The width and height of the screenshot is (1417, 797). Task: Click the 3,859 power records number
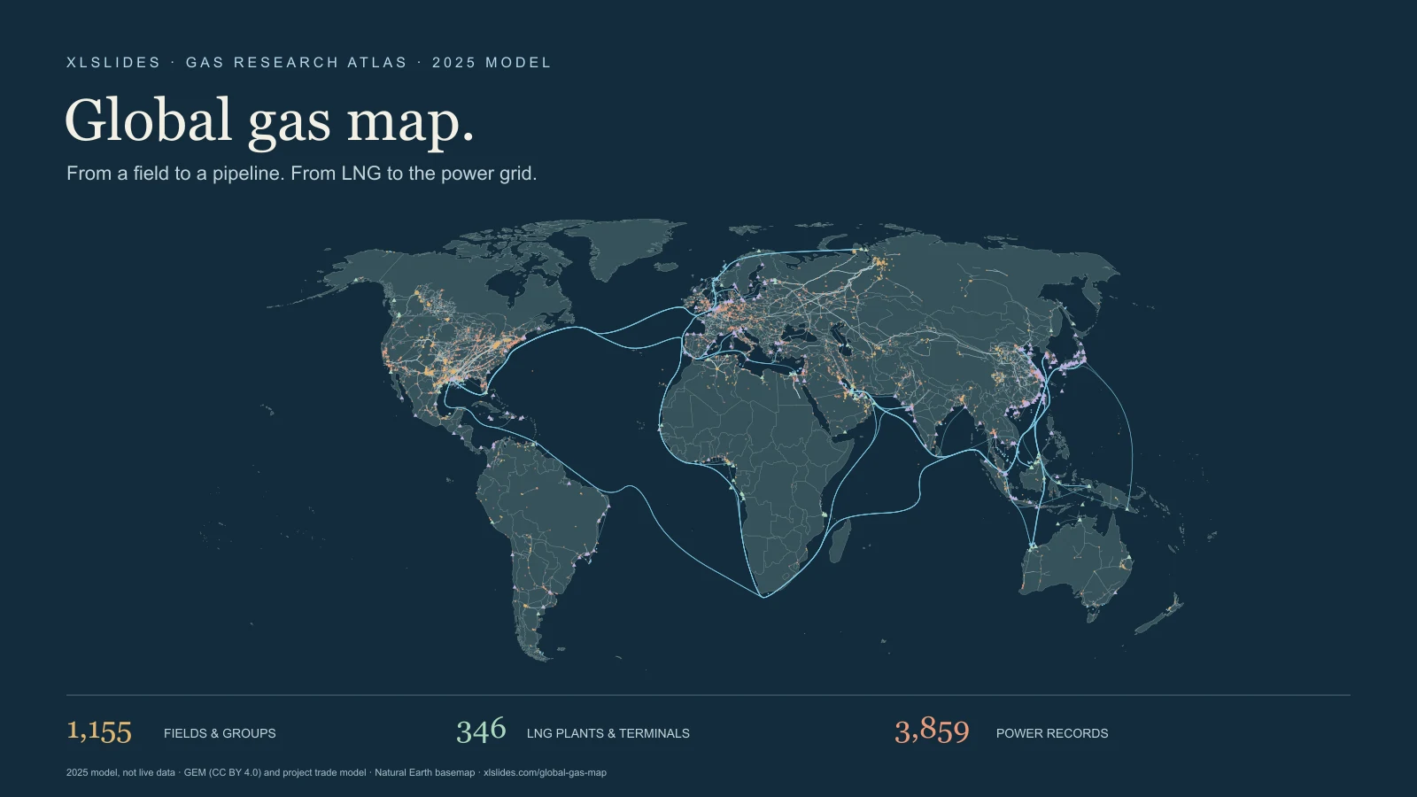932,731
